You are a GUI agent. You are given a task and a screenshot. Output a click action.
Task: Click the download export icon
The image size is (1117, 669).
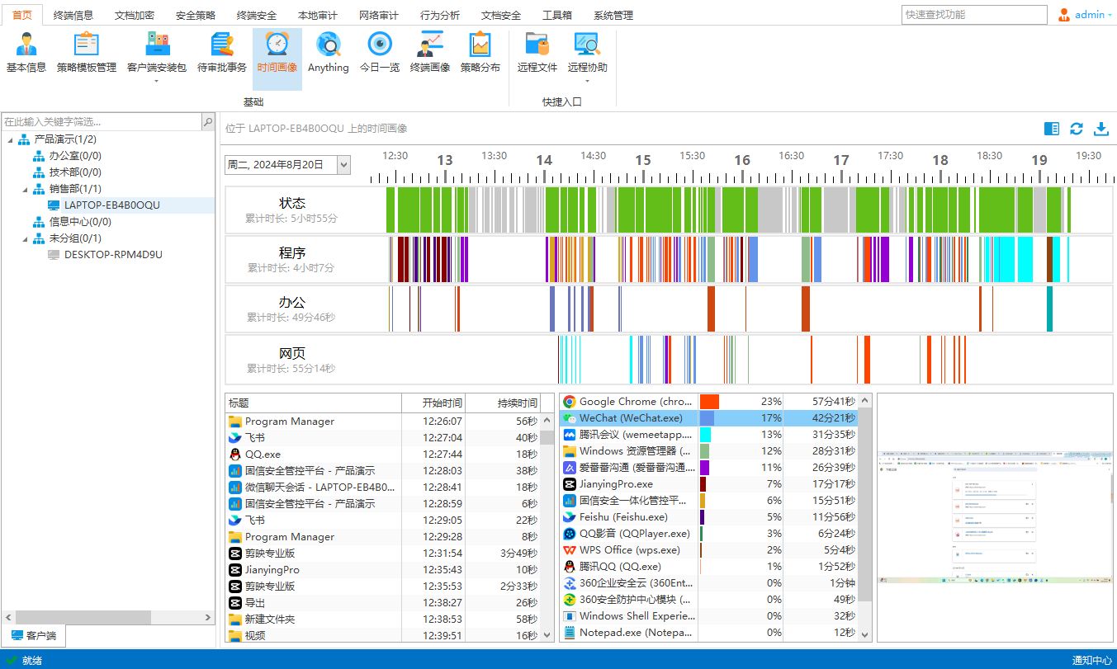tap(1101, 129)
